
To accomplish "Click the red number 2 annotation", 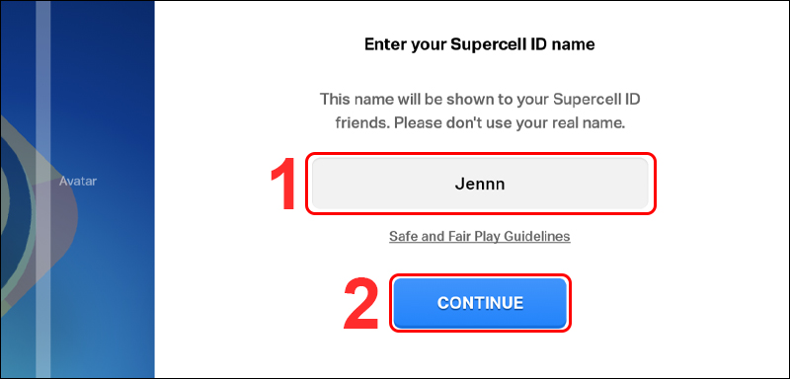I will (360, 305).
